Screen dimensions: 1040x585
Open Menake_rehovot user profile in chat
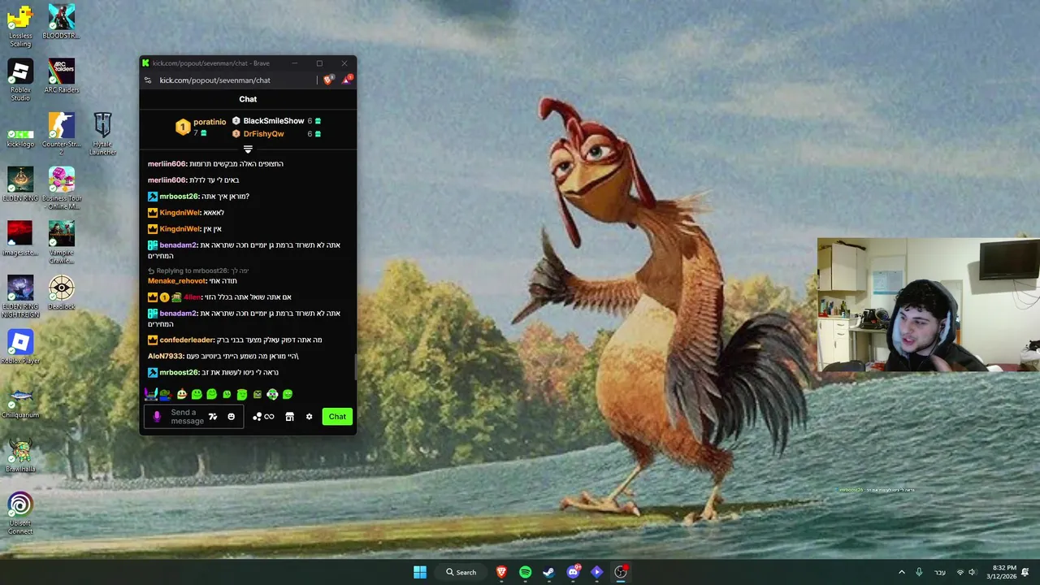coord(177,281)
